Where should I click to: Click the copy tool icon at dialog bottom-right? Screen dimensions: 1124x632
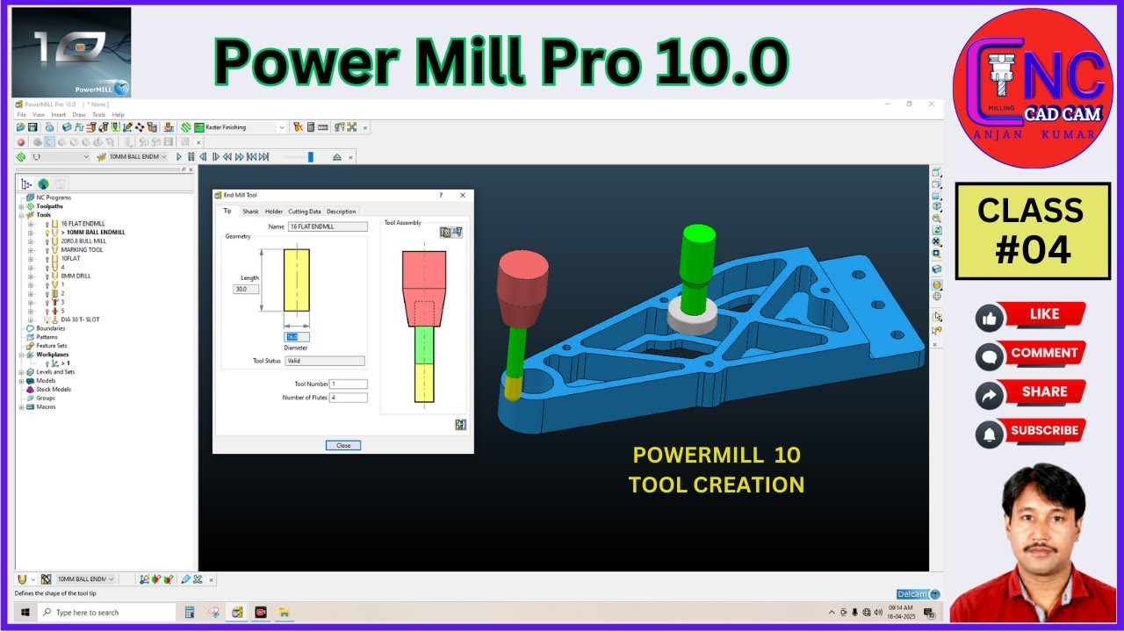point(460,425)
